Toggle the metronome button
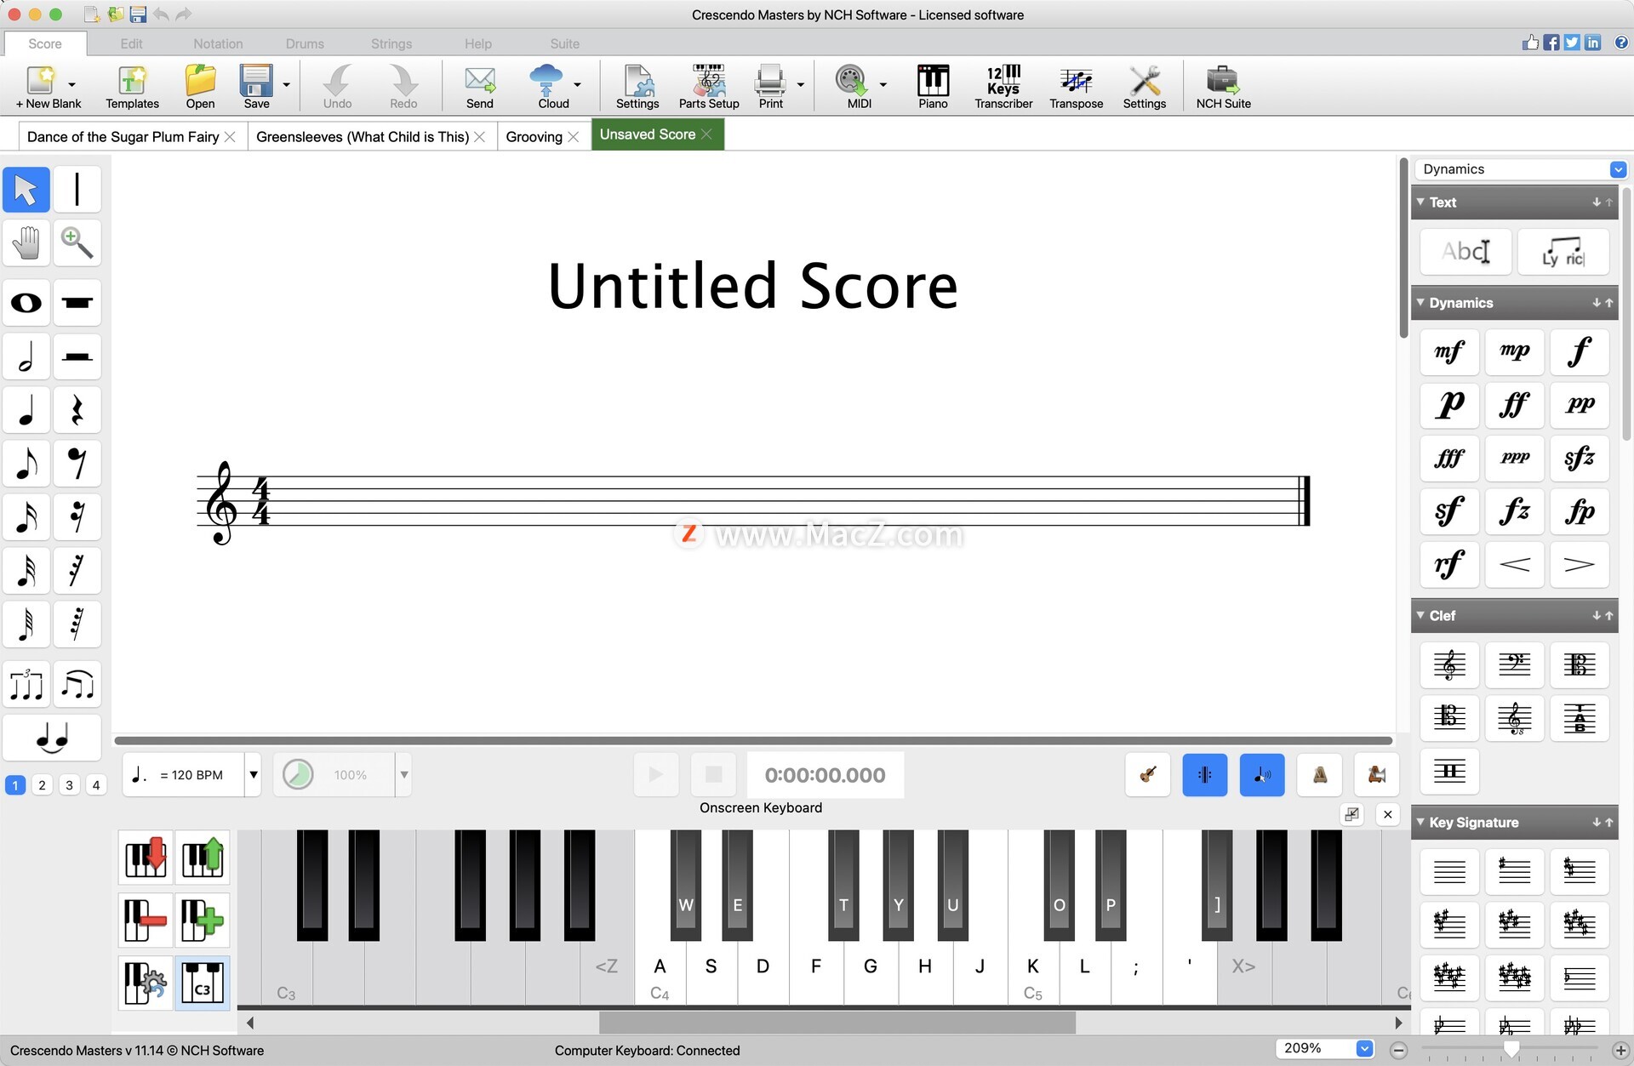The image size is (1634, 1066). 1320,775
